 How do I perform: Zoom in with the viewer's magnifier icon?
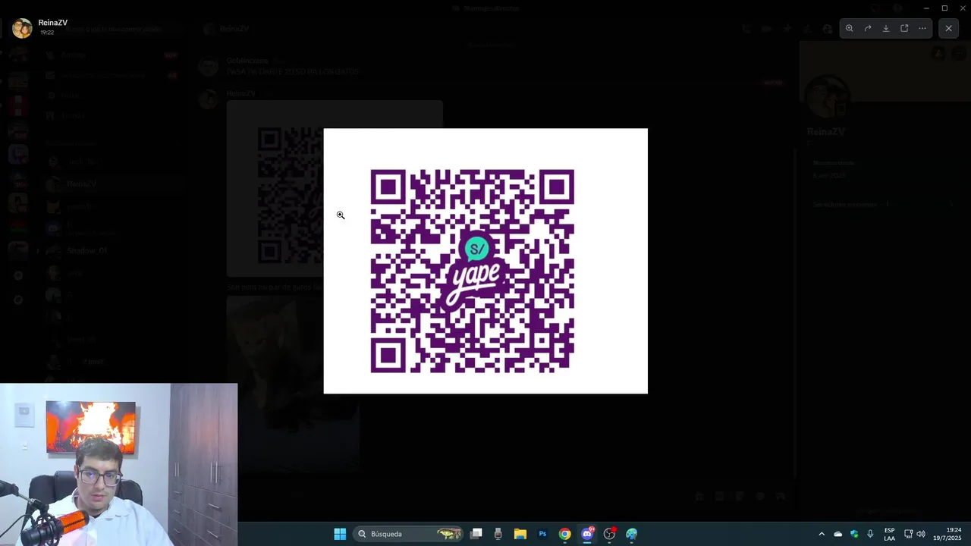850,28
